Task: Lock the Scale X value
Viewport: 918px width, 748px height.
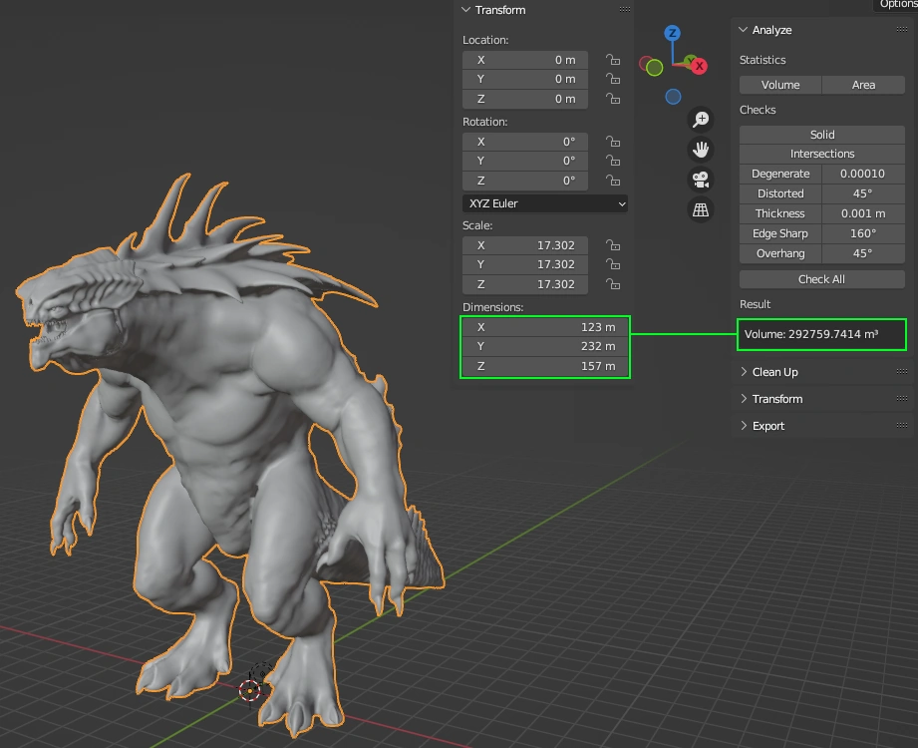Action: tap(613, 244)
